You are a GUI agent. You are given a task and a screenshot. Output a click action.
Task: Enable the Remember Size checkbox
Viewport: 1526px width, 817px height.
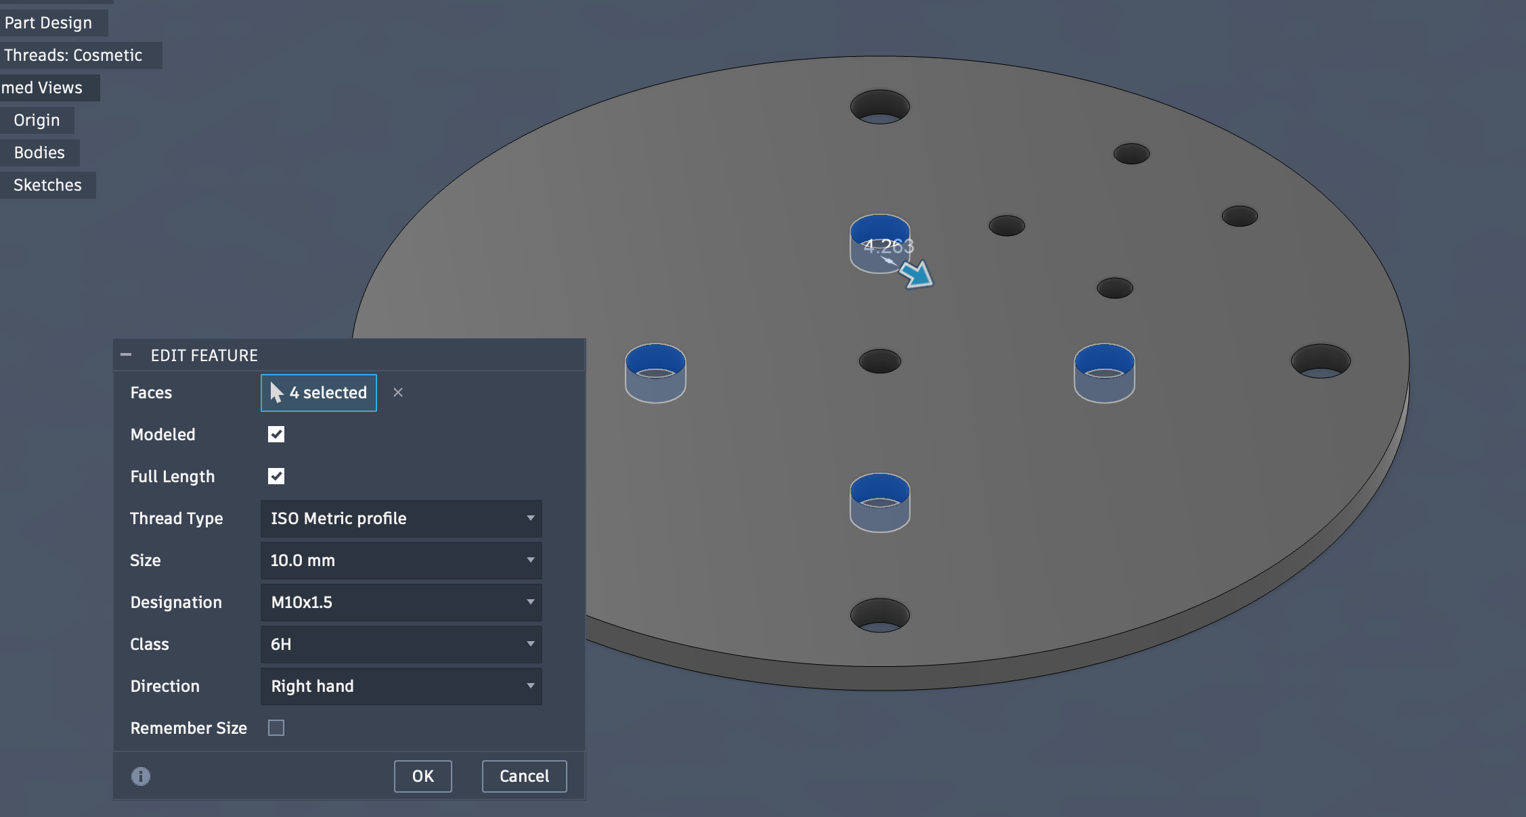coord(276,728)
